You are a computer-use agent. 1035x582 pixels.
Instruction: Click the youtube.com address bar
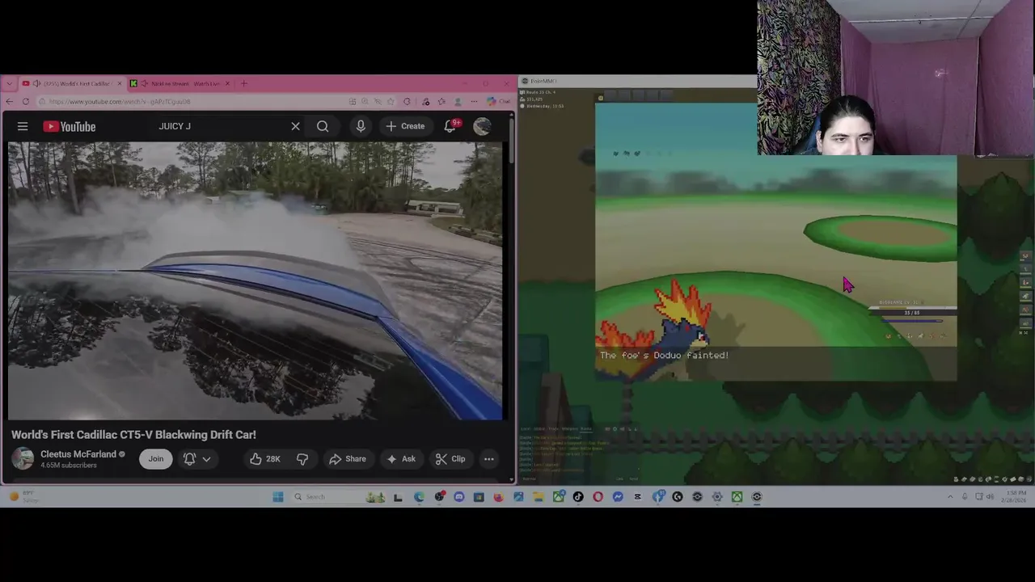click(x=194, y=102)
